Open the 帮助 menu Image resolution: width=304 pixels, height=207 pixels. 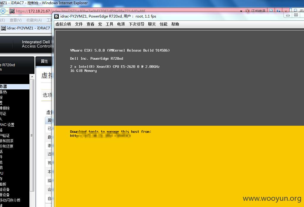[x=175, y=24]
